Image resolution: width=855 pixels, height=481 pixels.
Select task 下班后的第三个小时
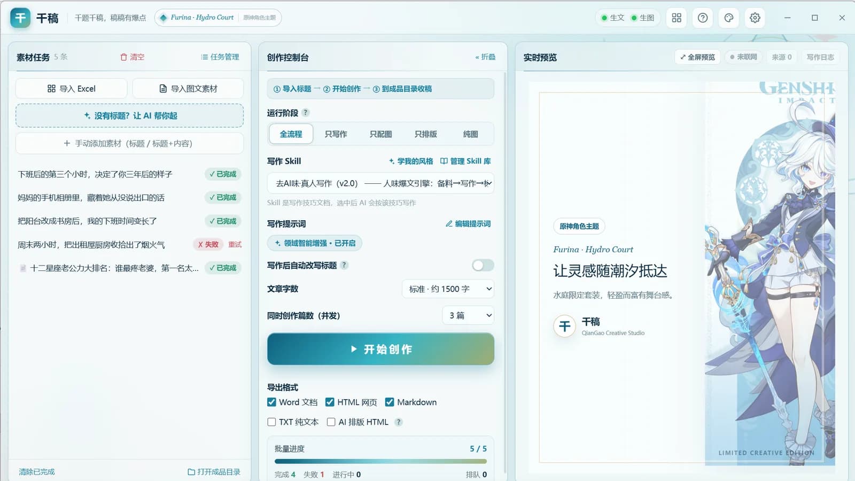(x=95, y=174)
